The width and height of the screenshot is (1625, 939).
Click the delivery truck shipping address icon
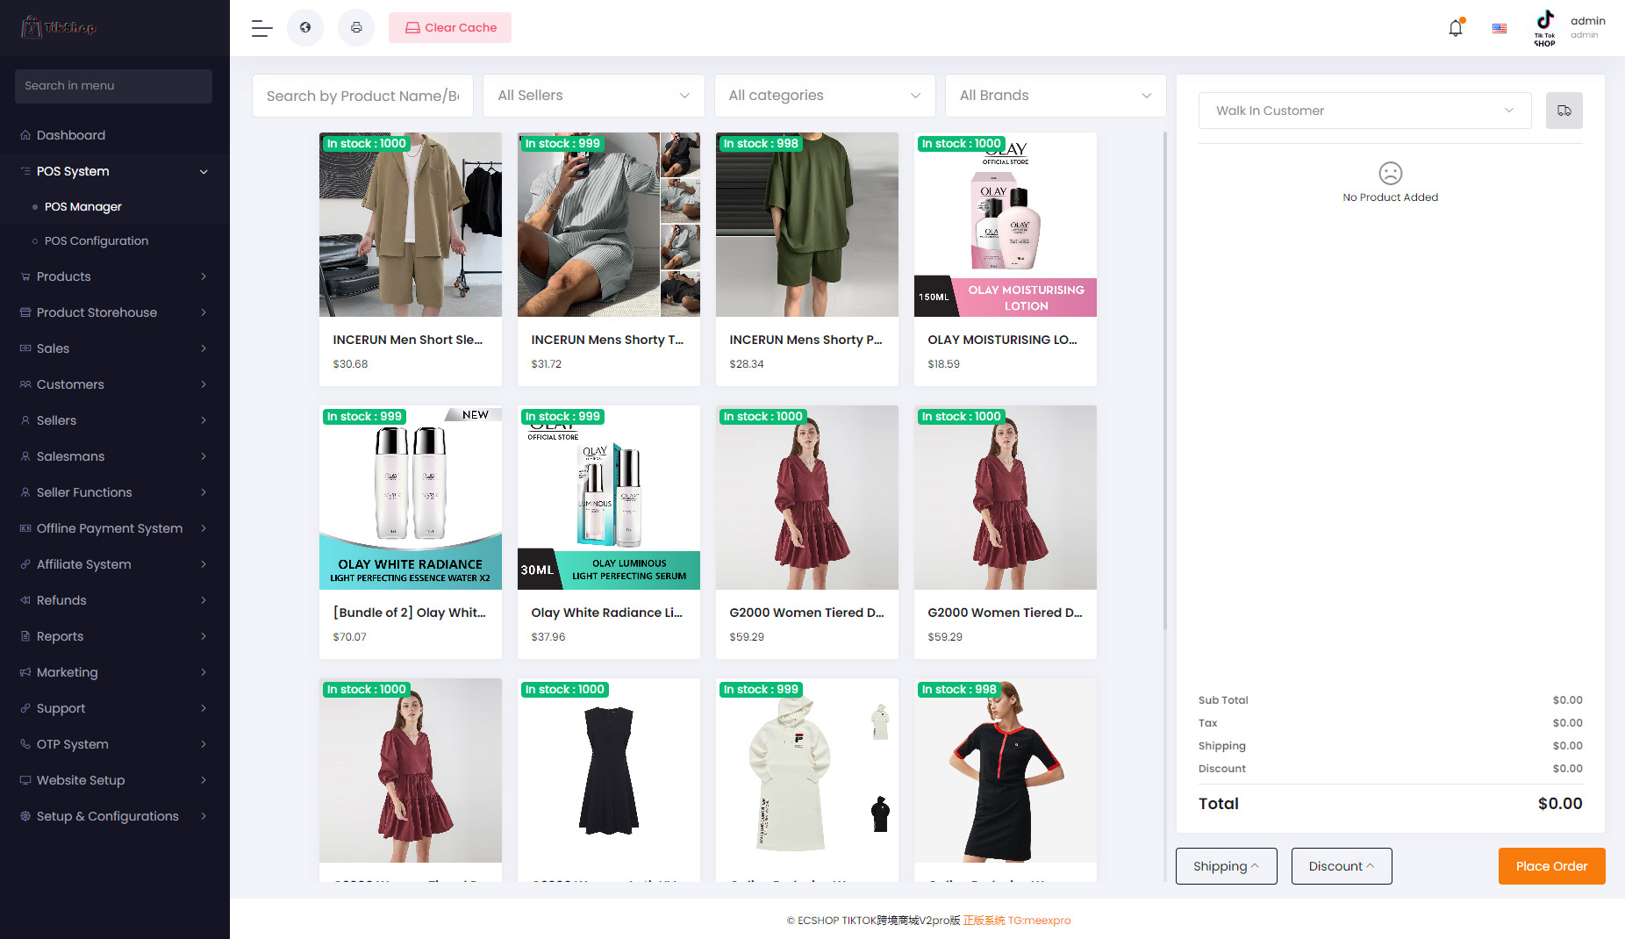tap(1564, 111)
